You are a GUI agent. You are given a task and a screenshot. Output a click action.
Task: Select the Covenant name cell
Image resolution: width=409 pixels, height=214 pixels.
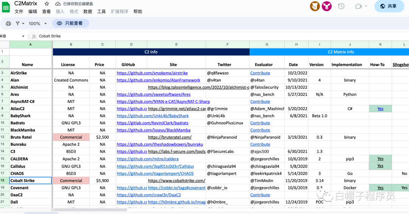[x=31, y=188]
